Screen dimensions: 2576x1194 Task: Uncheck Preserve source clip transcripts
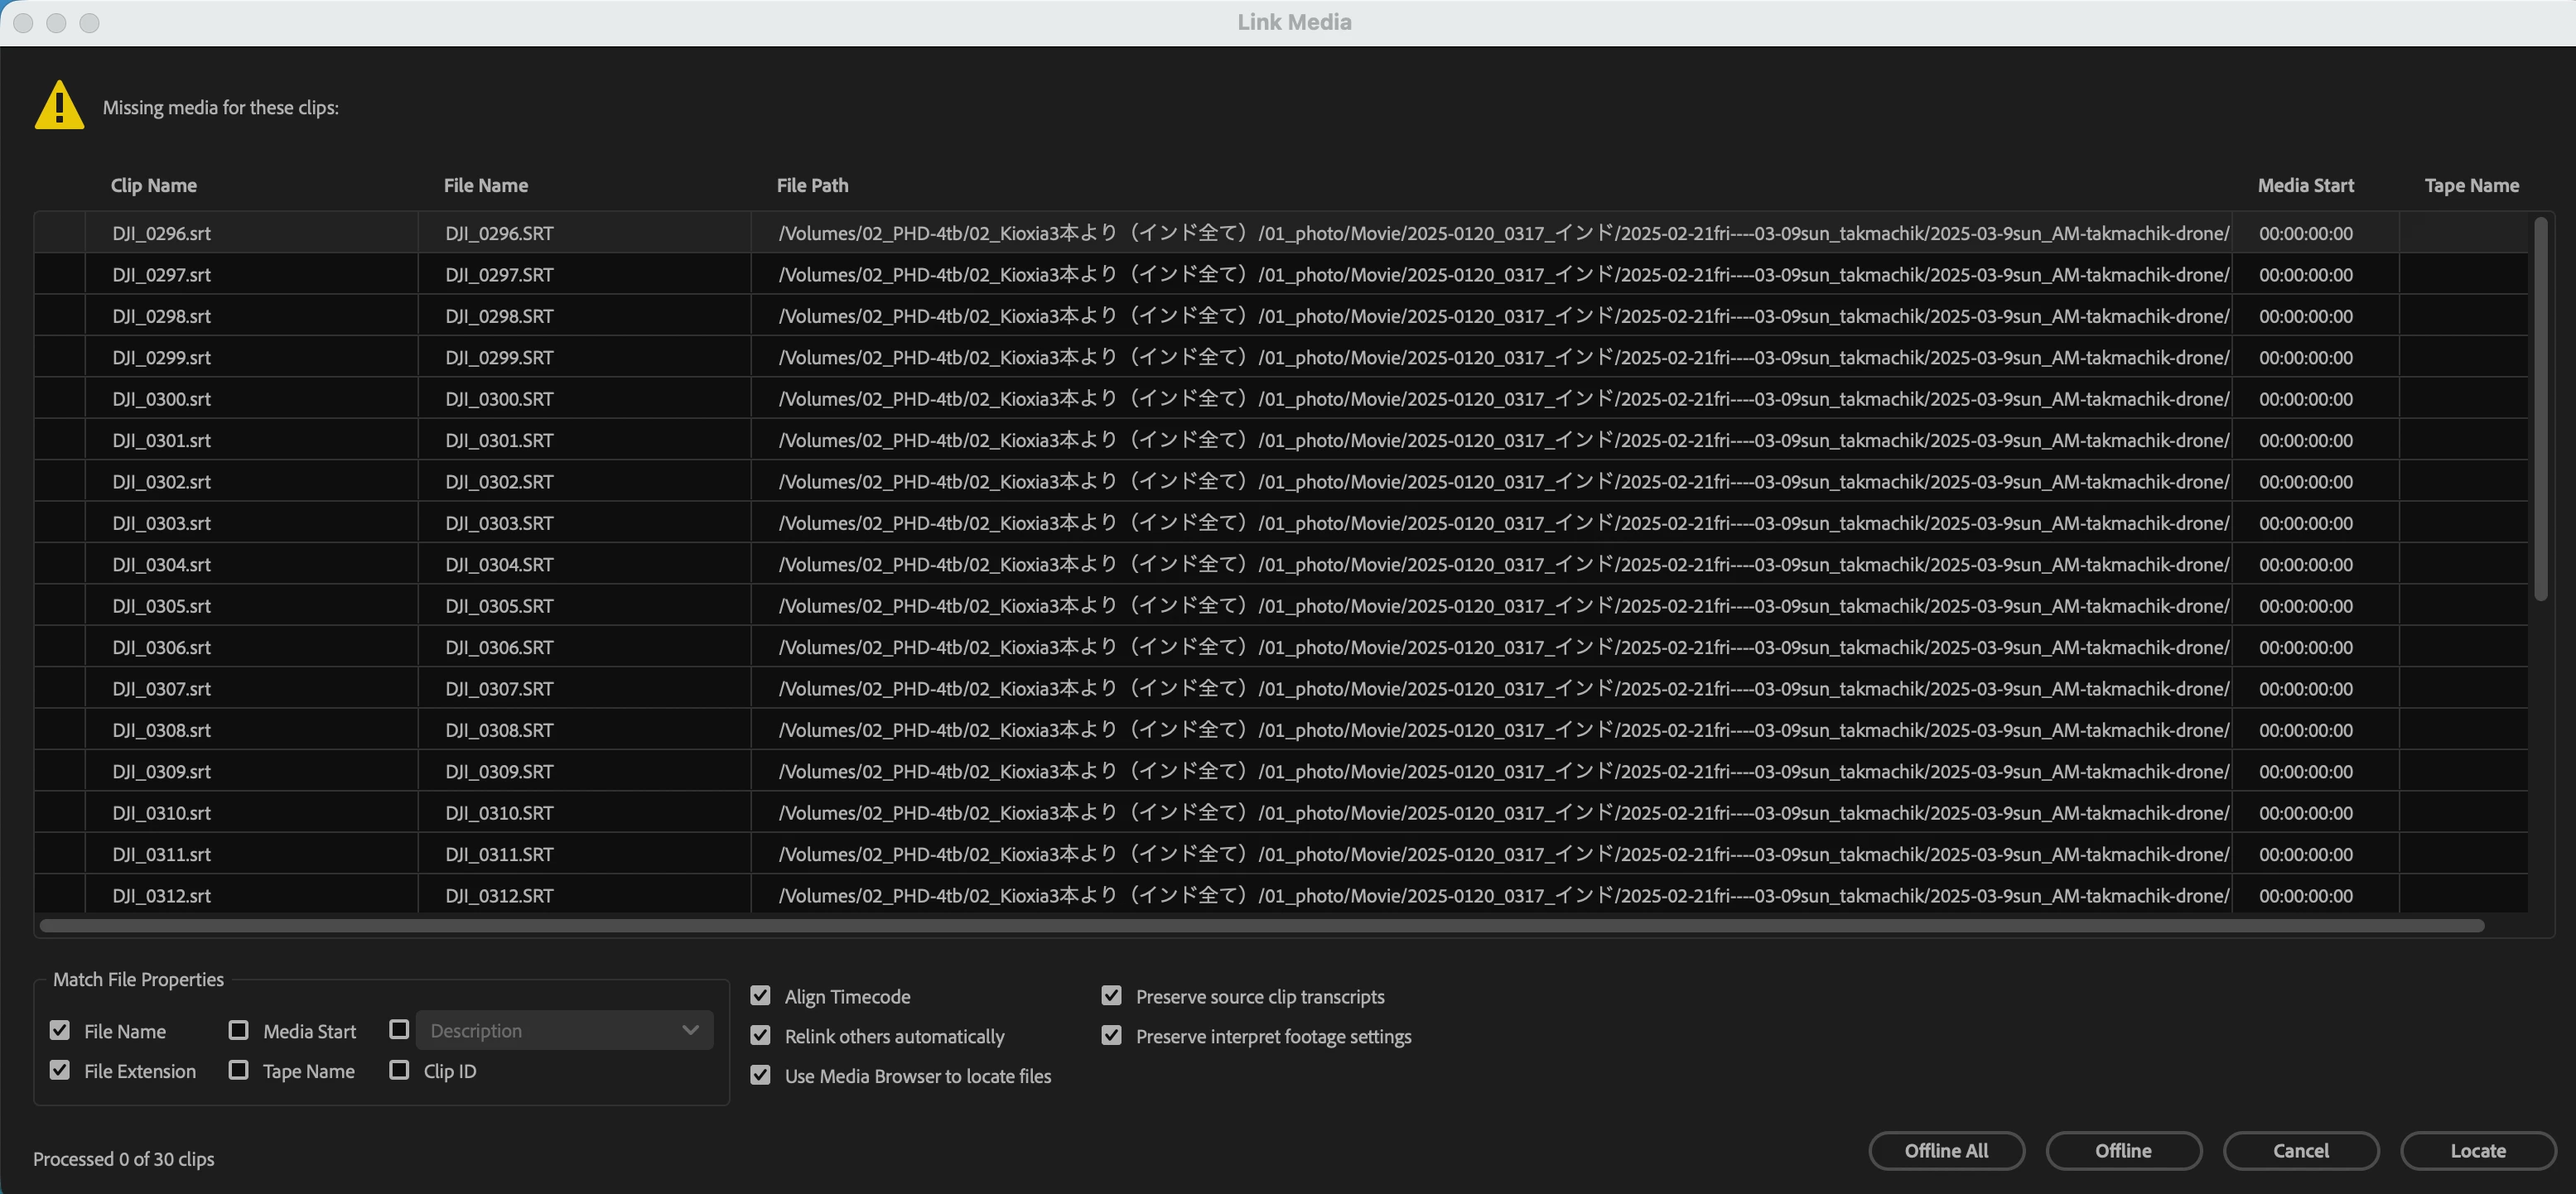[x=1111, y=995]
